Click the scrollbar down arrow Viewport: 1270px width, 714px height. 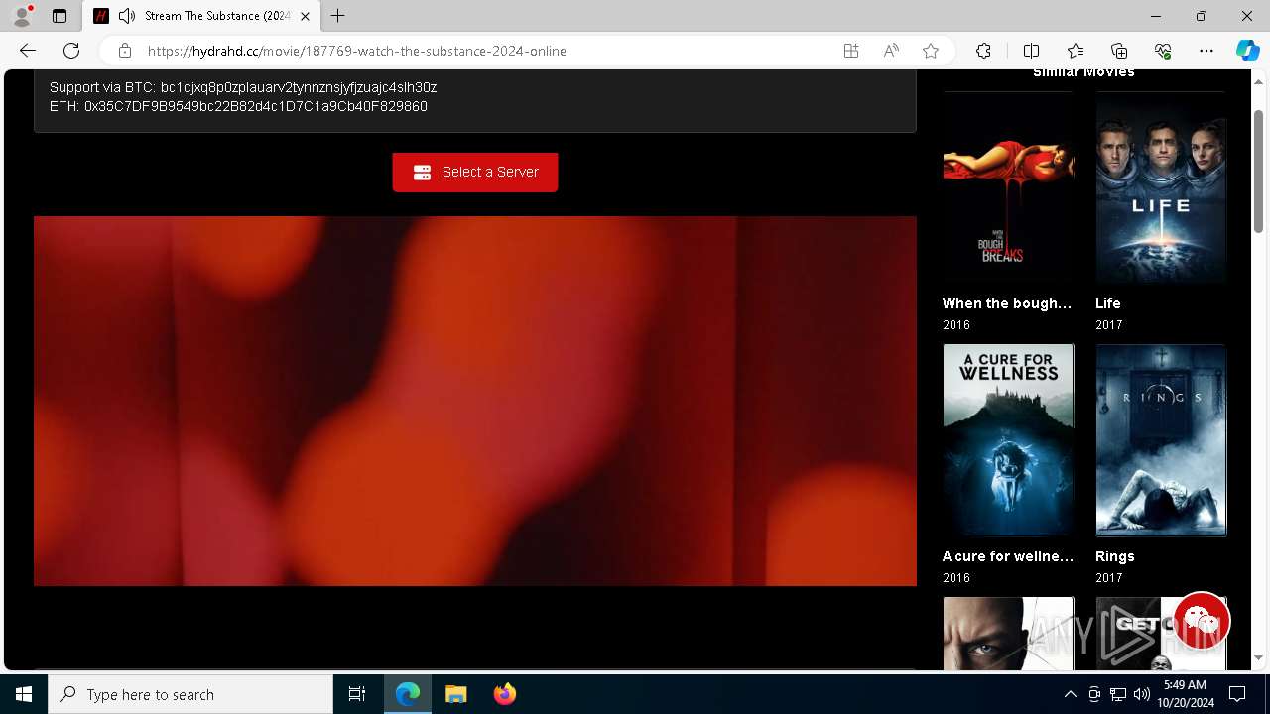(1258, 657)
